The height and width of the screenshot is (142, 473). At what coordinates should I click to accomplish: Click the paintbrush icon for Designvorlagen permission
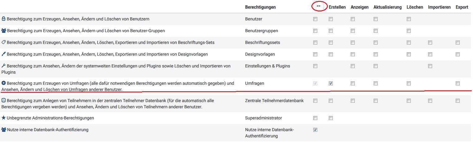(x=3, y=54)
